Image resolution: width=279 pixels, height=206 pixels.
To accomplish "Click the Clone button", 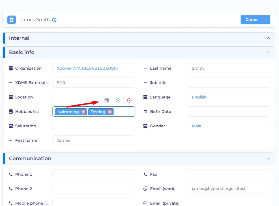I will pos(251,20).
